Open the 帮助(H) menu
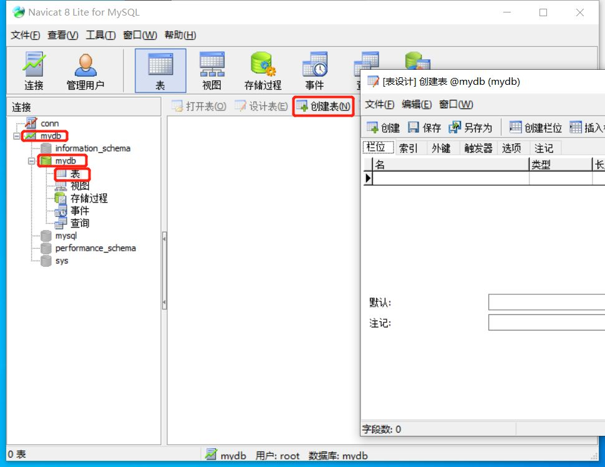 180,35
